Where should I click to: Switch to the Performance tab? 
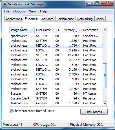(65, 19)
